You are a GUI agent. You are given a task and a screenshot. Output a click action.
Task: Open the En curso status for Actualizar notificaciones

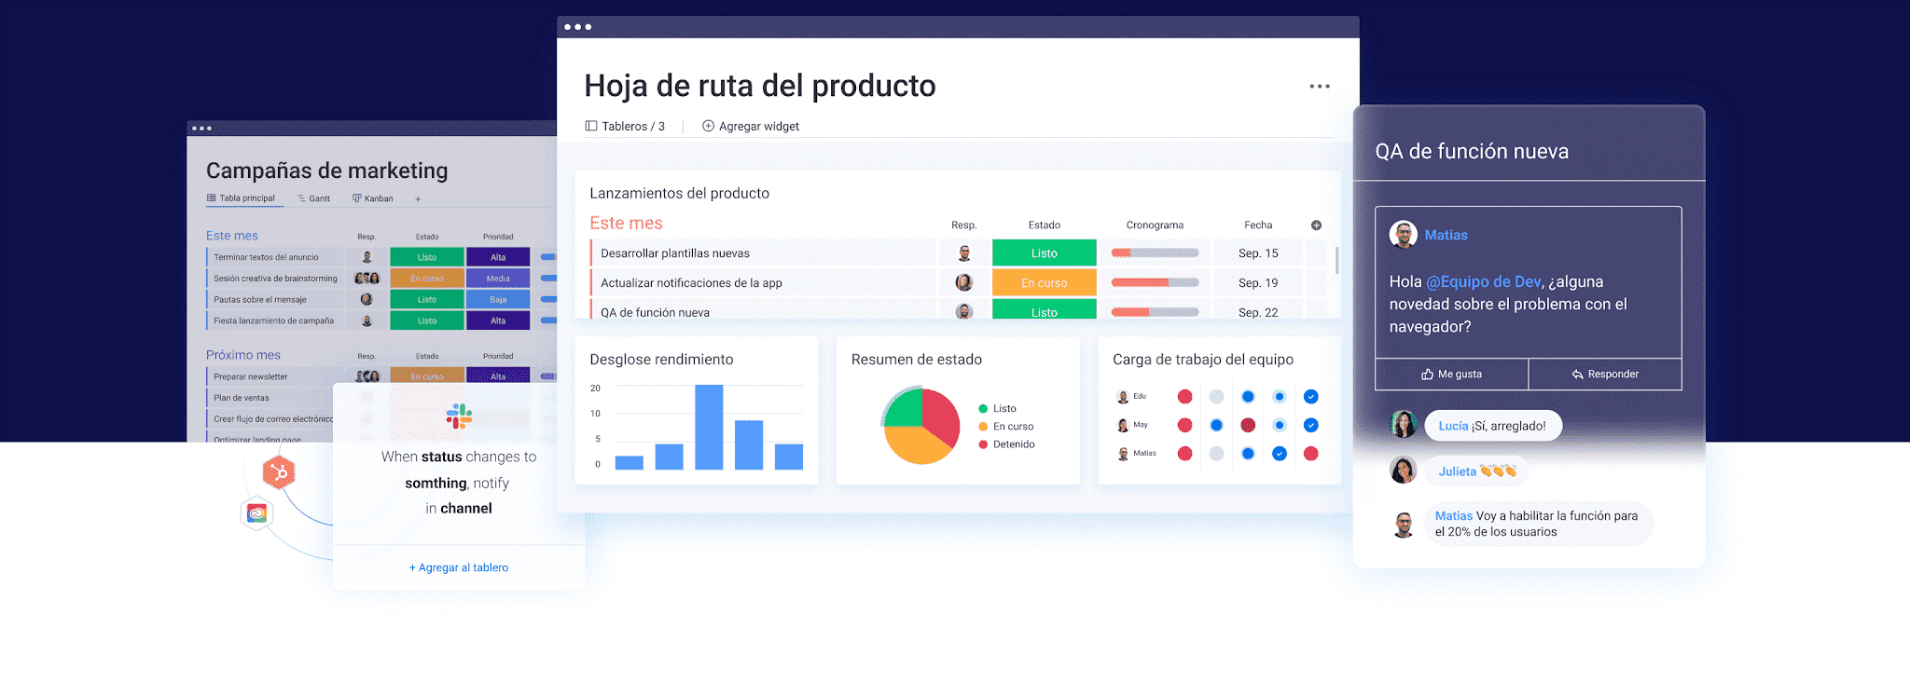pyautogui.click(x=1044, y=283)
